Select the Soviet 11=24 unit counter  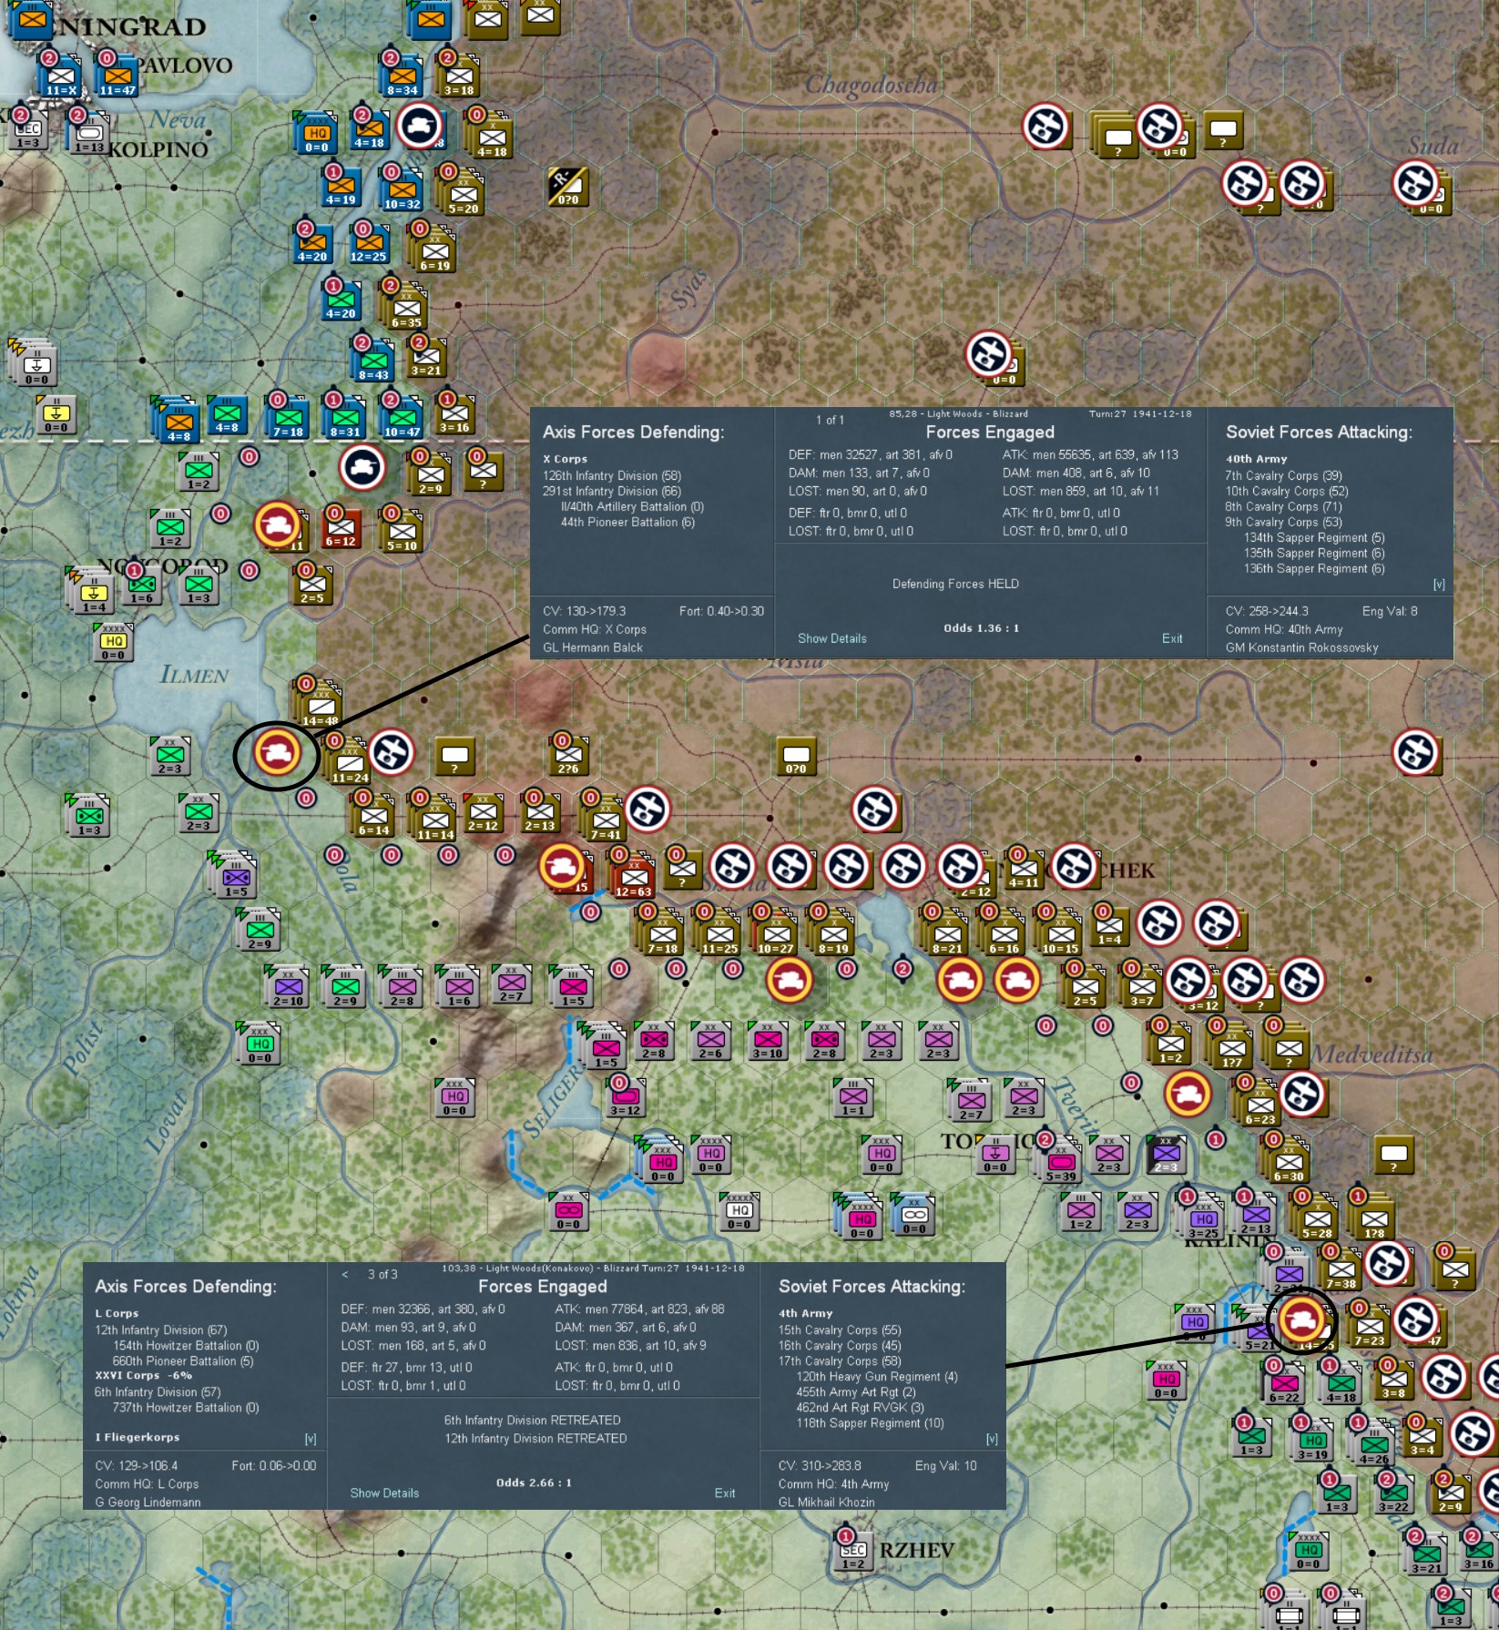tap(350, 762)
